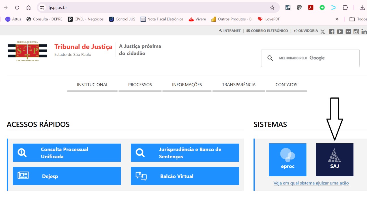The height and width of the screenshot is (198, 367).
Task: Open the Nota Fiscal Eletrônica bookmark
Action: 162,19
